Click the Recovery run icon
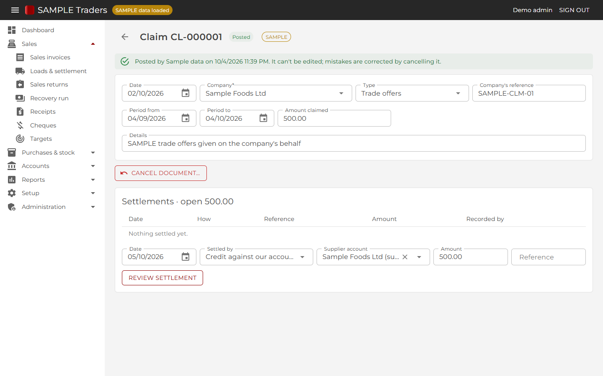 [x=20, y=98]
